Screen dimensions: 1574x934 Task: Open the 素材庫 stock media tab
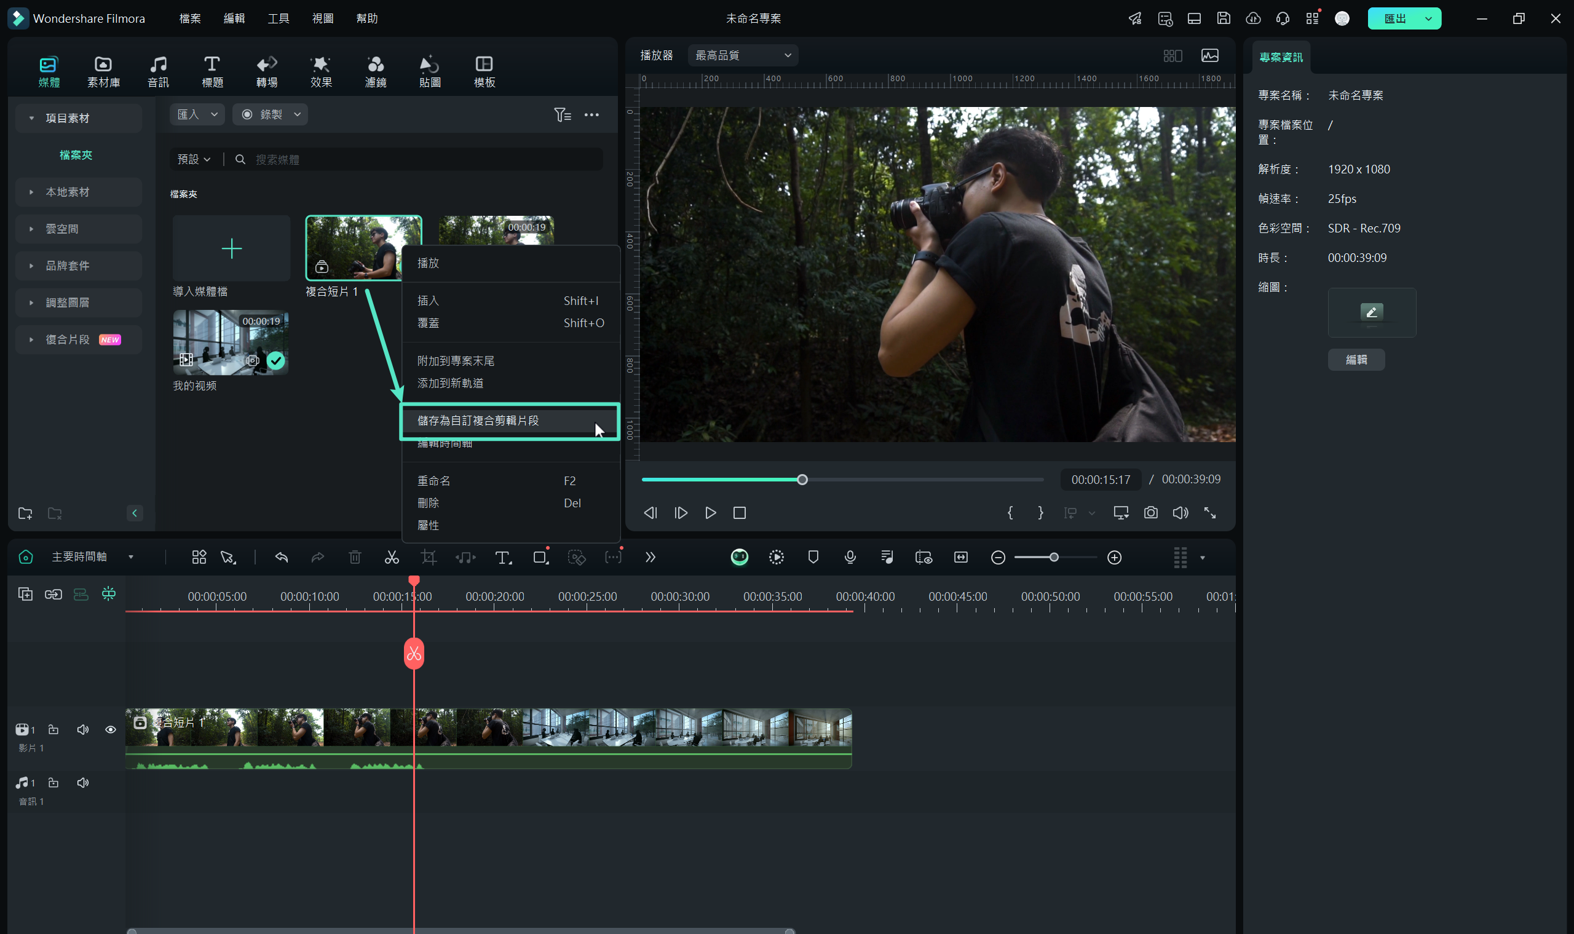[103, 72]
